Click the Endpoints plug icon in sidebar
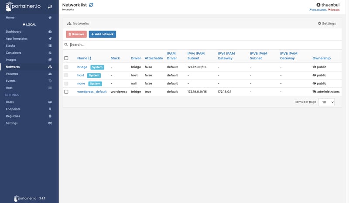 point(50,109)
